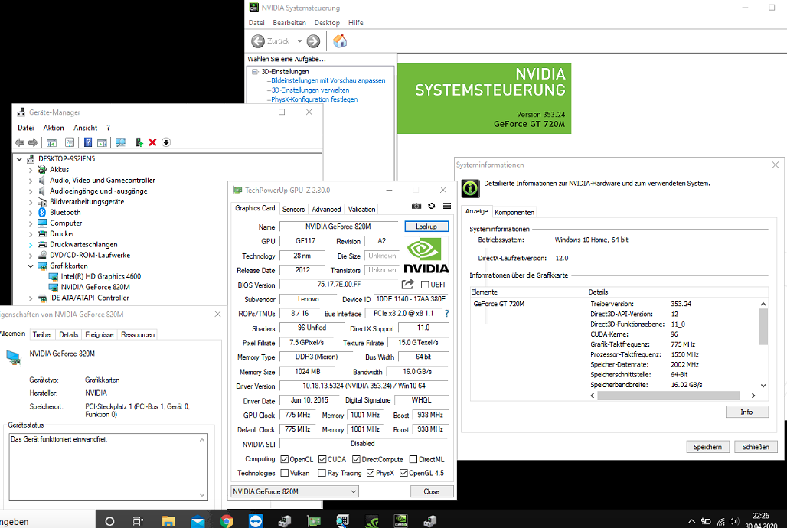Screen dimensions: 787x528
Task: Switch to the Treiber tab in properties dialog
Action: (x=43, y=334)
